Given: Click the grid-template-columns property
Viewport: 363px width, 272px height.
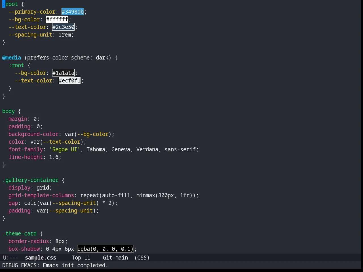Looking at the screenshot, I should coord(41,195).
